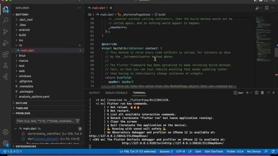Open Run and Debug view icon
The height and width of the screenshot is (156, 278).
pyautogui.click(x=6, y=43)
